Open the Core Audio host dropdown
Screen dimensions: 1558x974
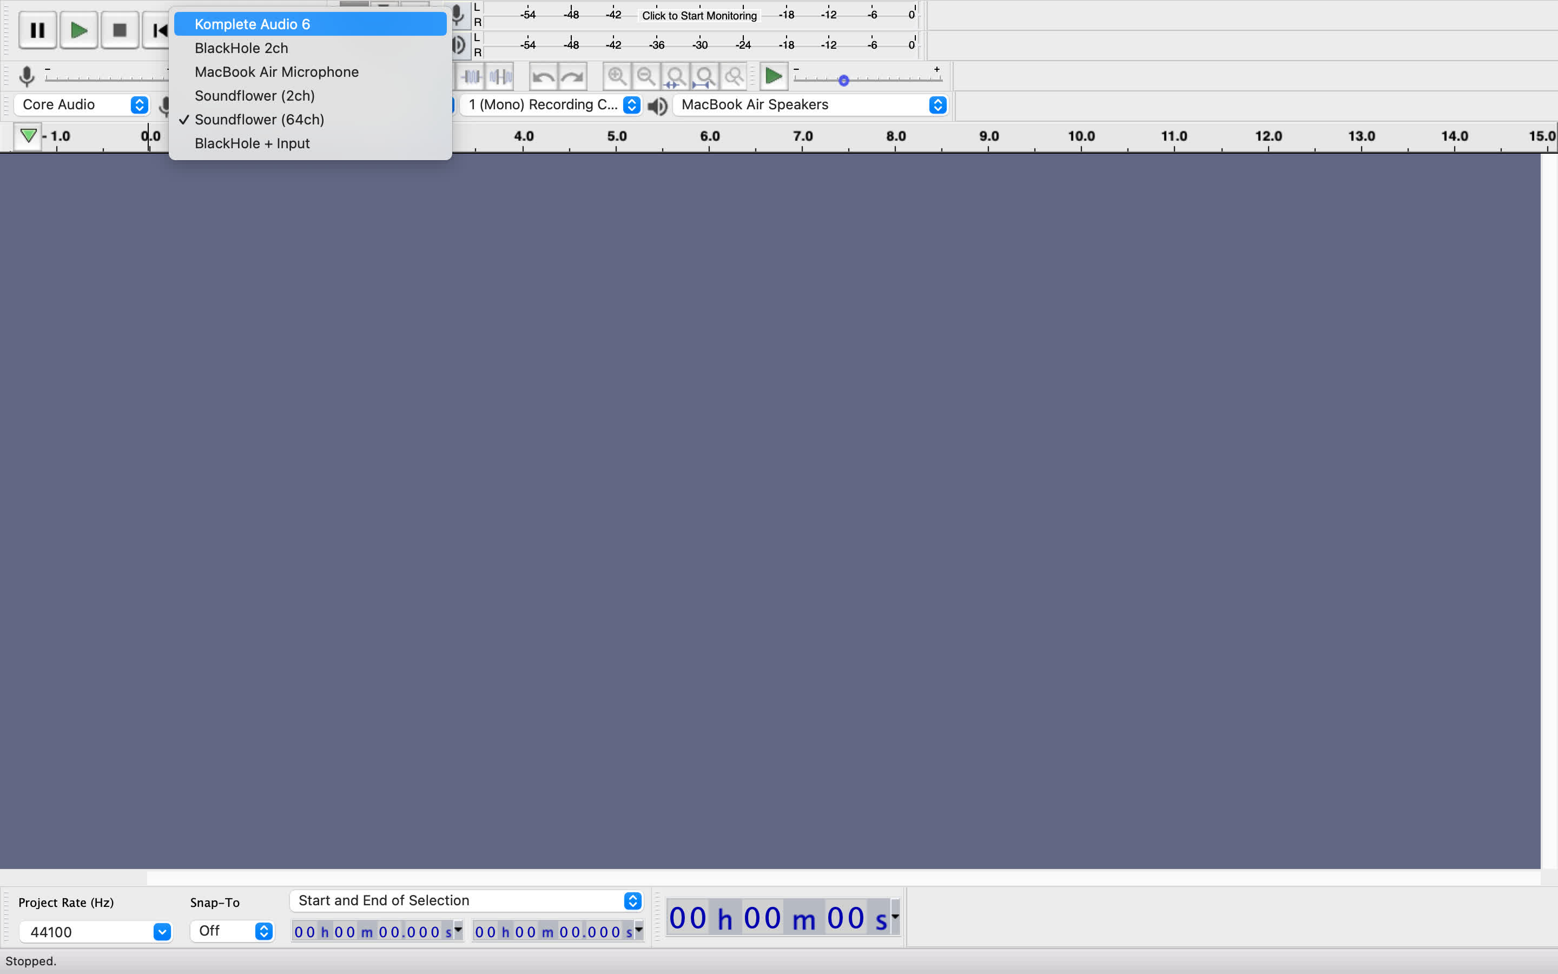click(x=81, y=105)
